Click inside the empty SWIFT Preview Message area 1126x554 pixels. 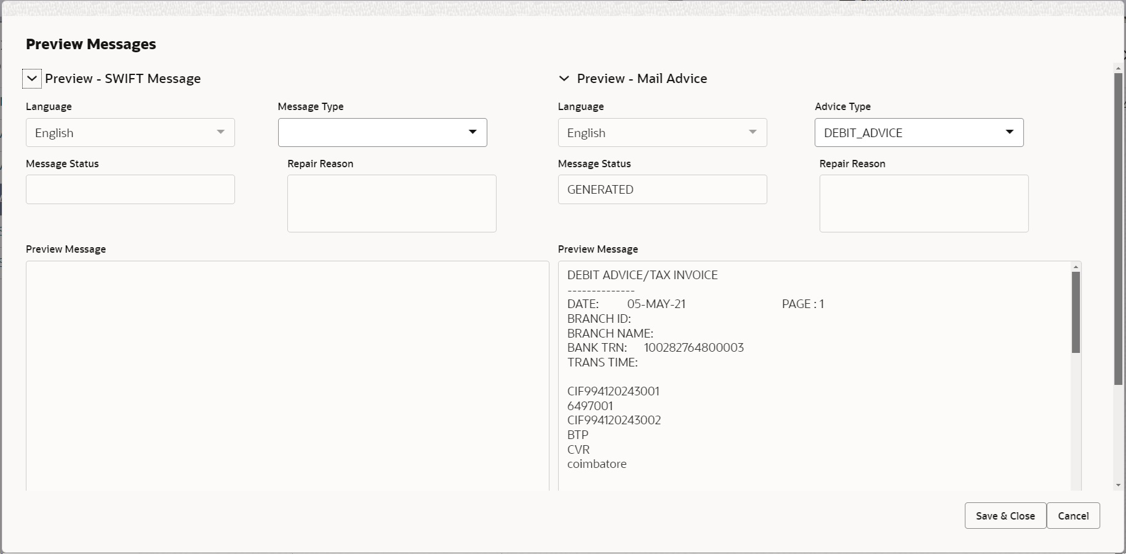pos(287,375)
